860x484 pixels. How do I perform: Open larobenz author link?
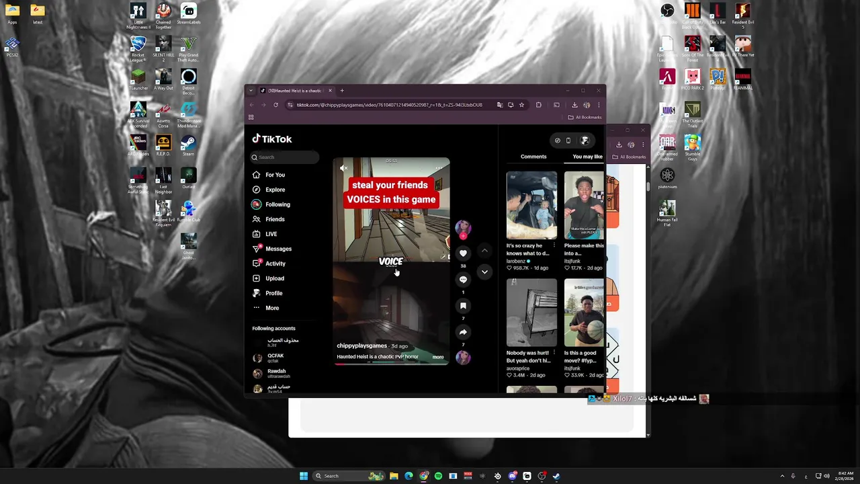(516, 261)
